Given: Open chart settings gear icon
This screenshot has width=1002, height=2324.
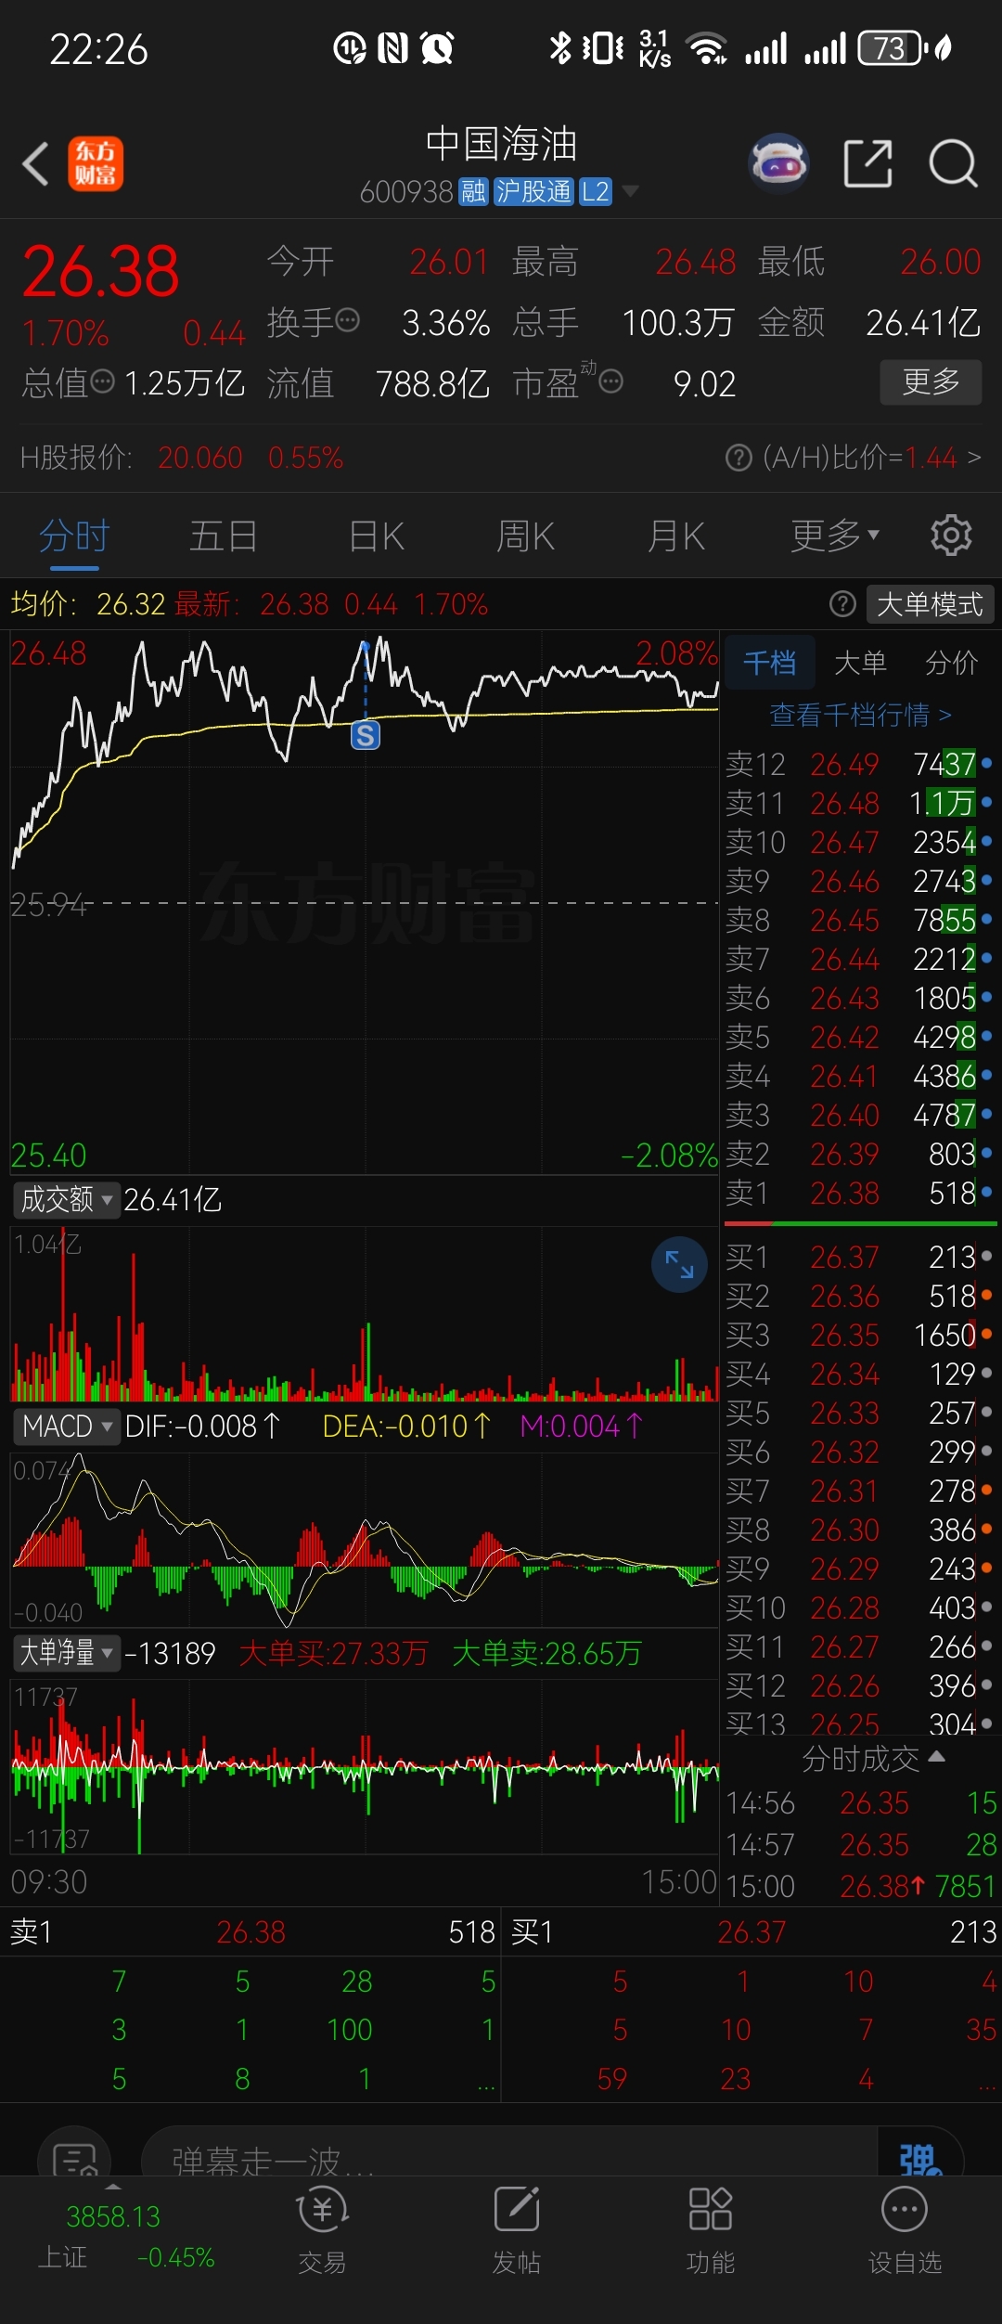Looking at the screenshot, I should 951,536.
